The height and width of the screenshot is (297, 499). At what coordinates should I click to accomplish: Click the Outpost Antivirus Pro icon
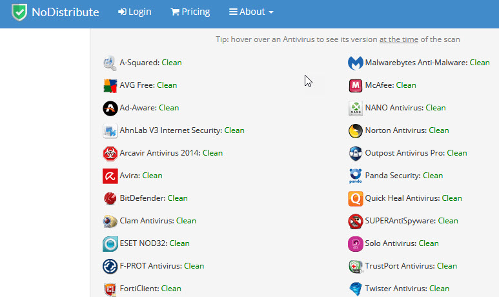click(x=356, y=153)
